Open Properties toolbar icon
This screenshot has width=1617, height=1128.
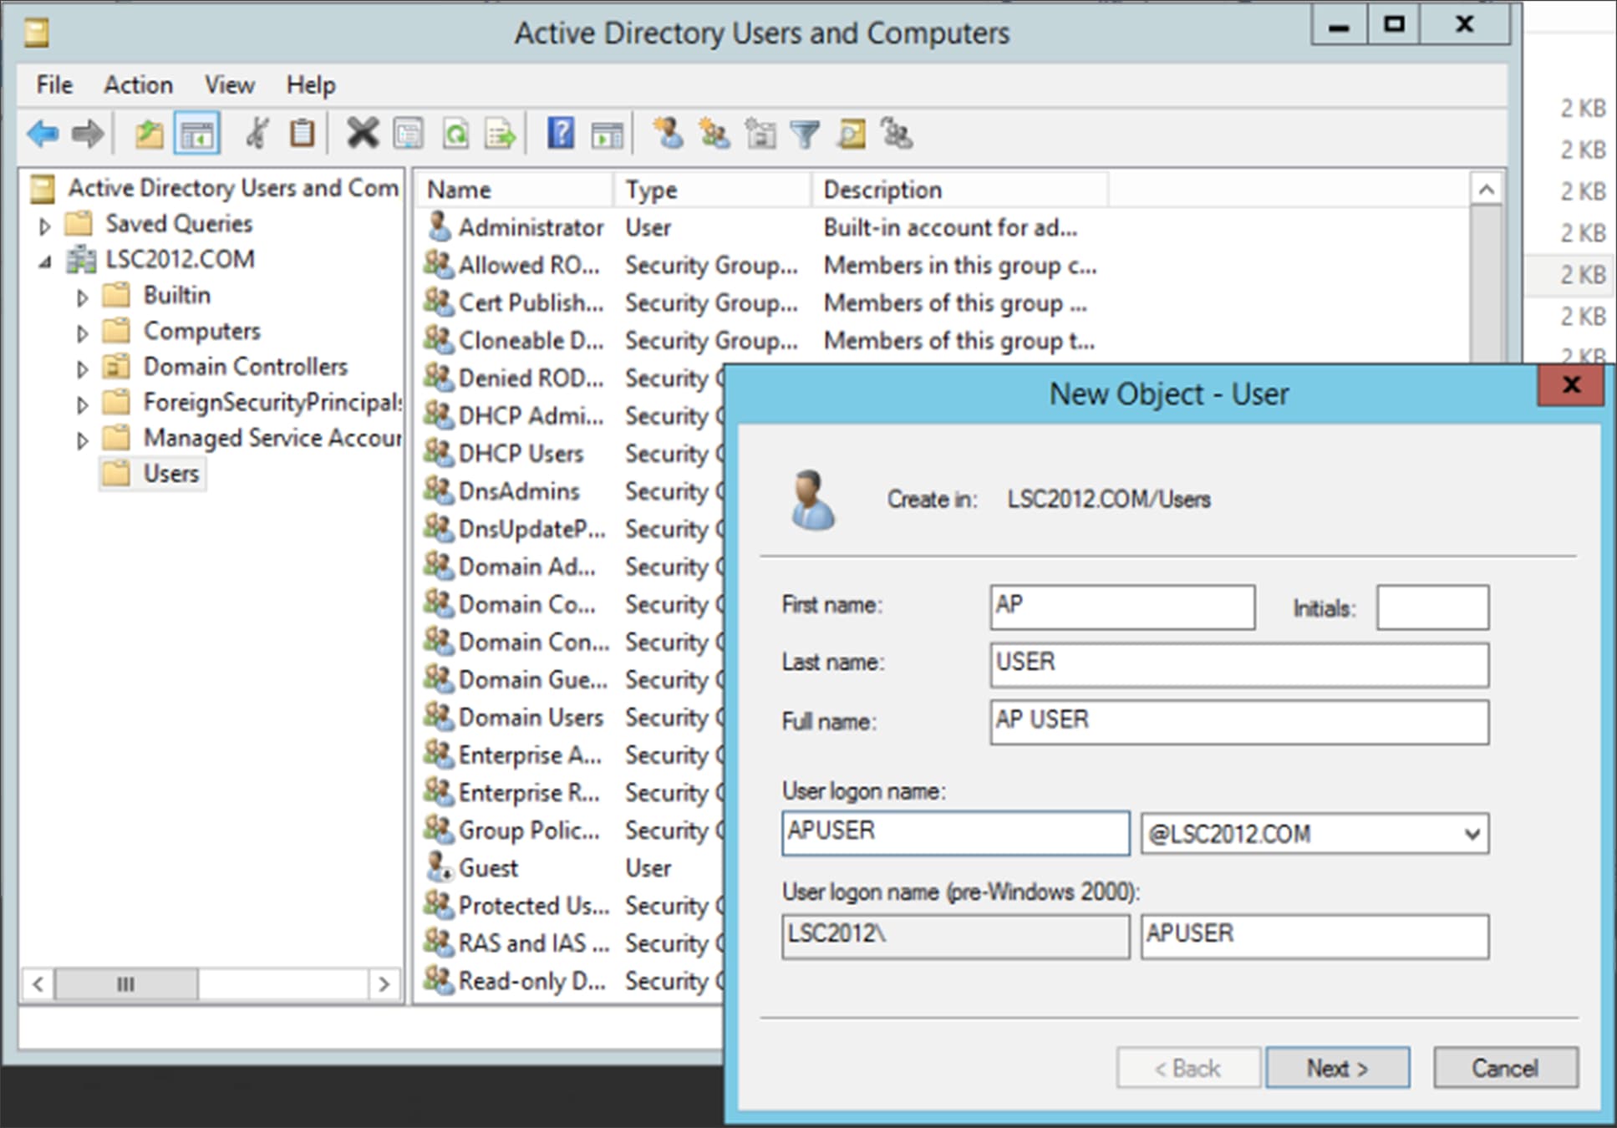pos(409,134)
